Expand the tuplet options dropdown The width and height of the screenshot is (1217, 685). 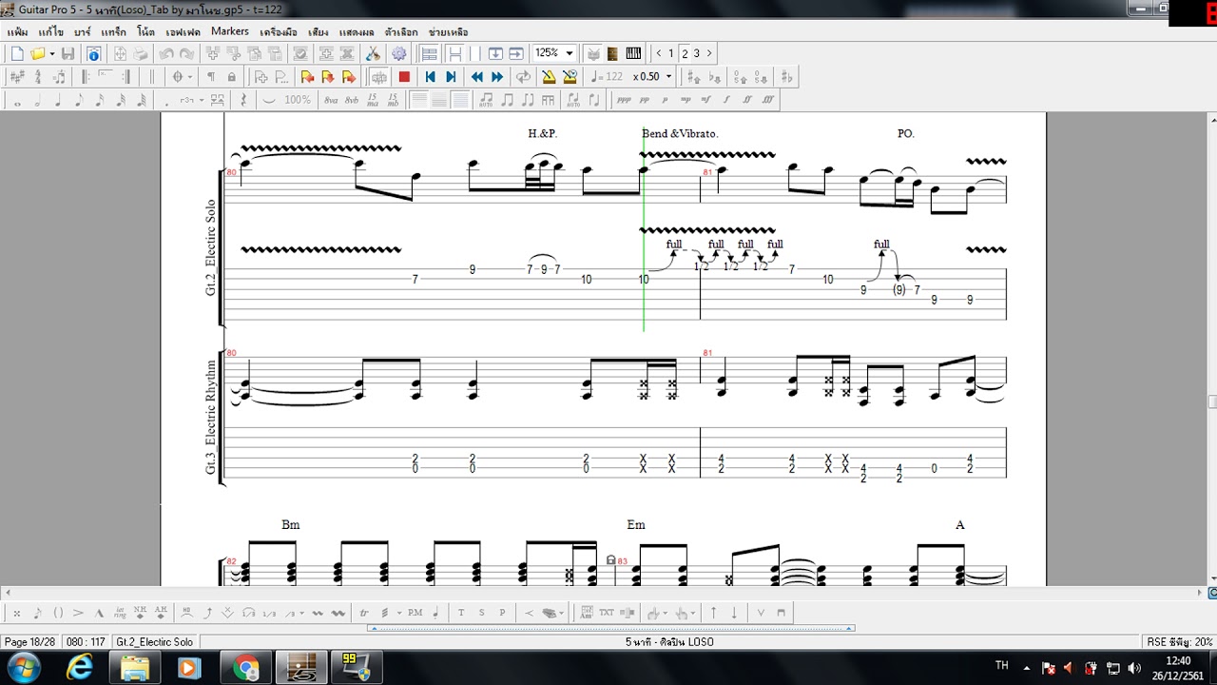202,100
